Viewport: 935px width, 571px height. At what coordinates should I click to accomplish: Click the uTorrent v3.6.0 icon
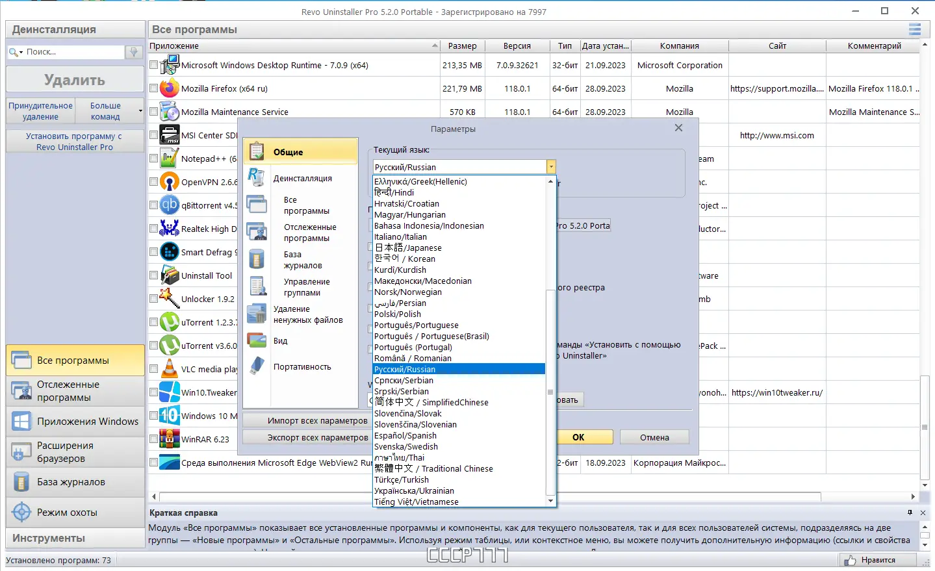(170, 346)
